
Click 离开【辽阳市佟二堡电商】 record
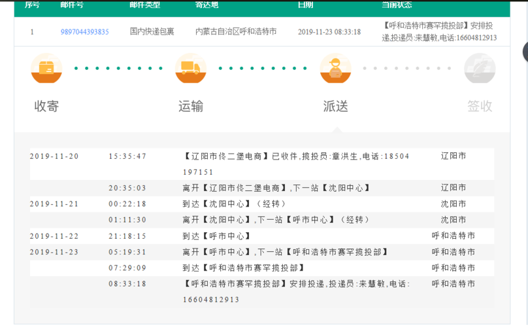tap(276, 188)
